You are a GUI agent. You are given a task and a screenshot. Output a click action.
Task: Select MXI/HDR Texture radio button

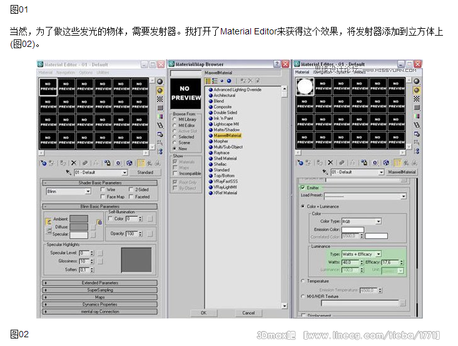pyautogui.click(x=303, y=297)
